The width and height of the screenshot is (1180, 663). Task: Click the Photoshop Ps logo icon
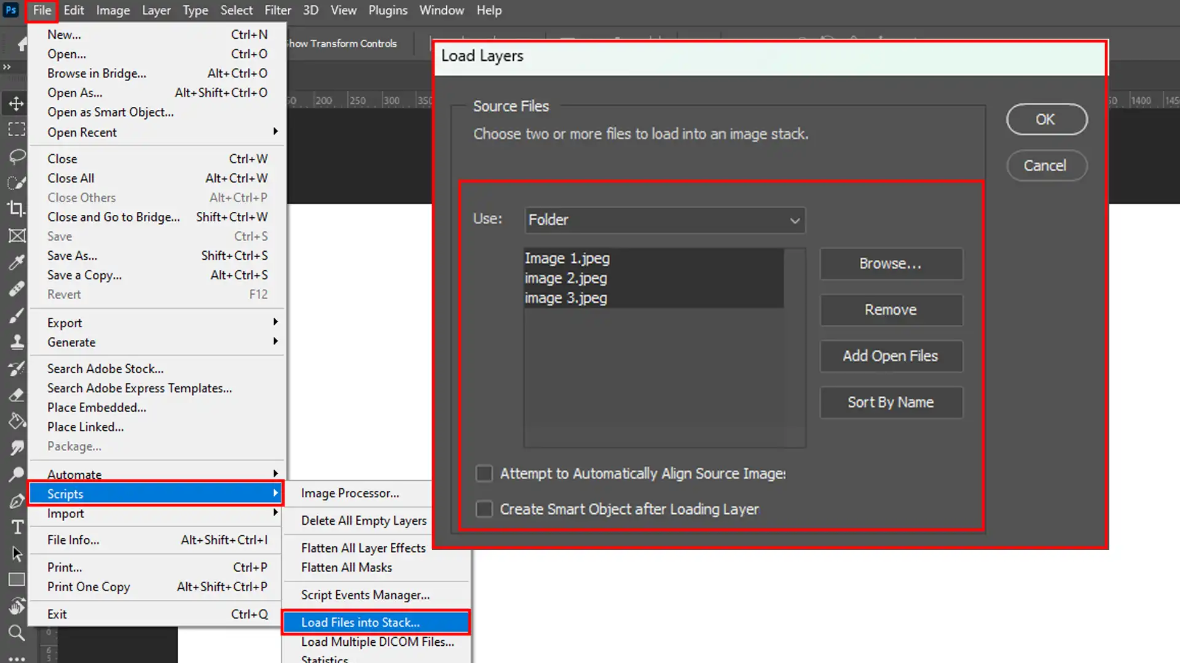[10, 10]
